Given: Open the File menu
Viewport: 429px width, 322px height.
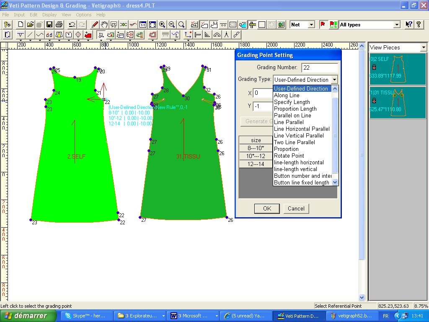Looking at the screenshot, I should 5,15.
